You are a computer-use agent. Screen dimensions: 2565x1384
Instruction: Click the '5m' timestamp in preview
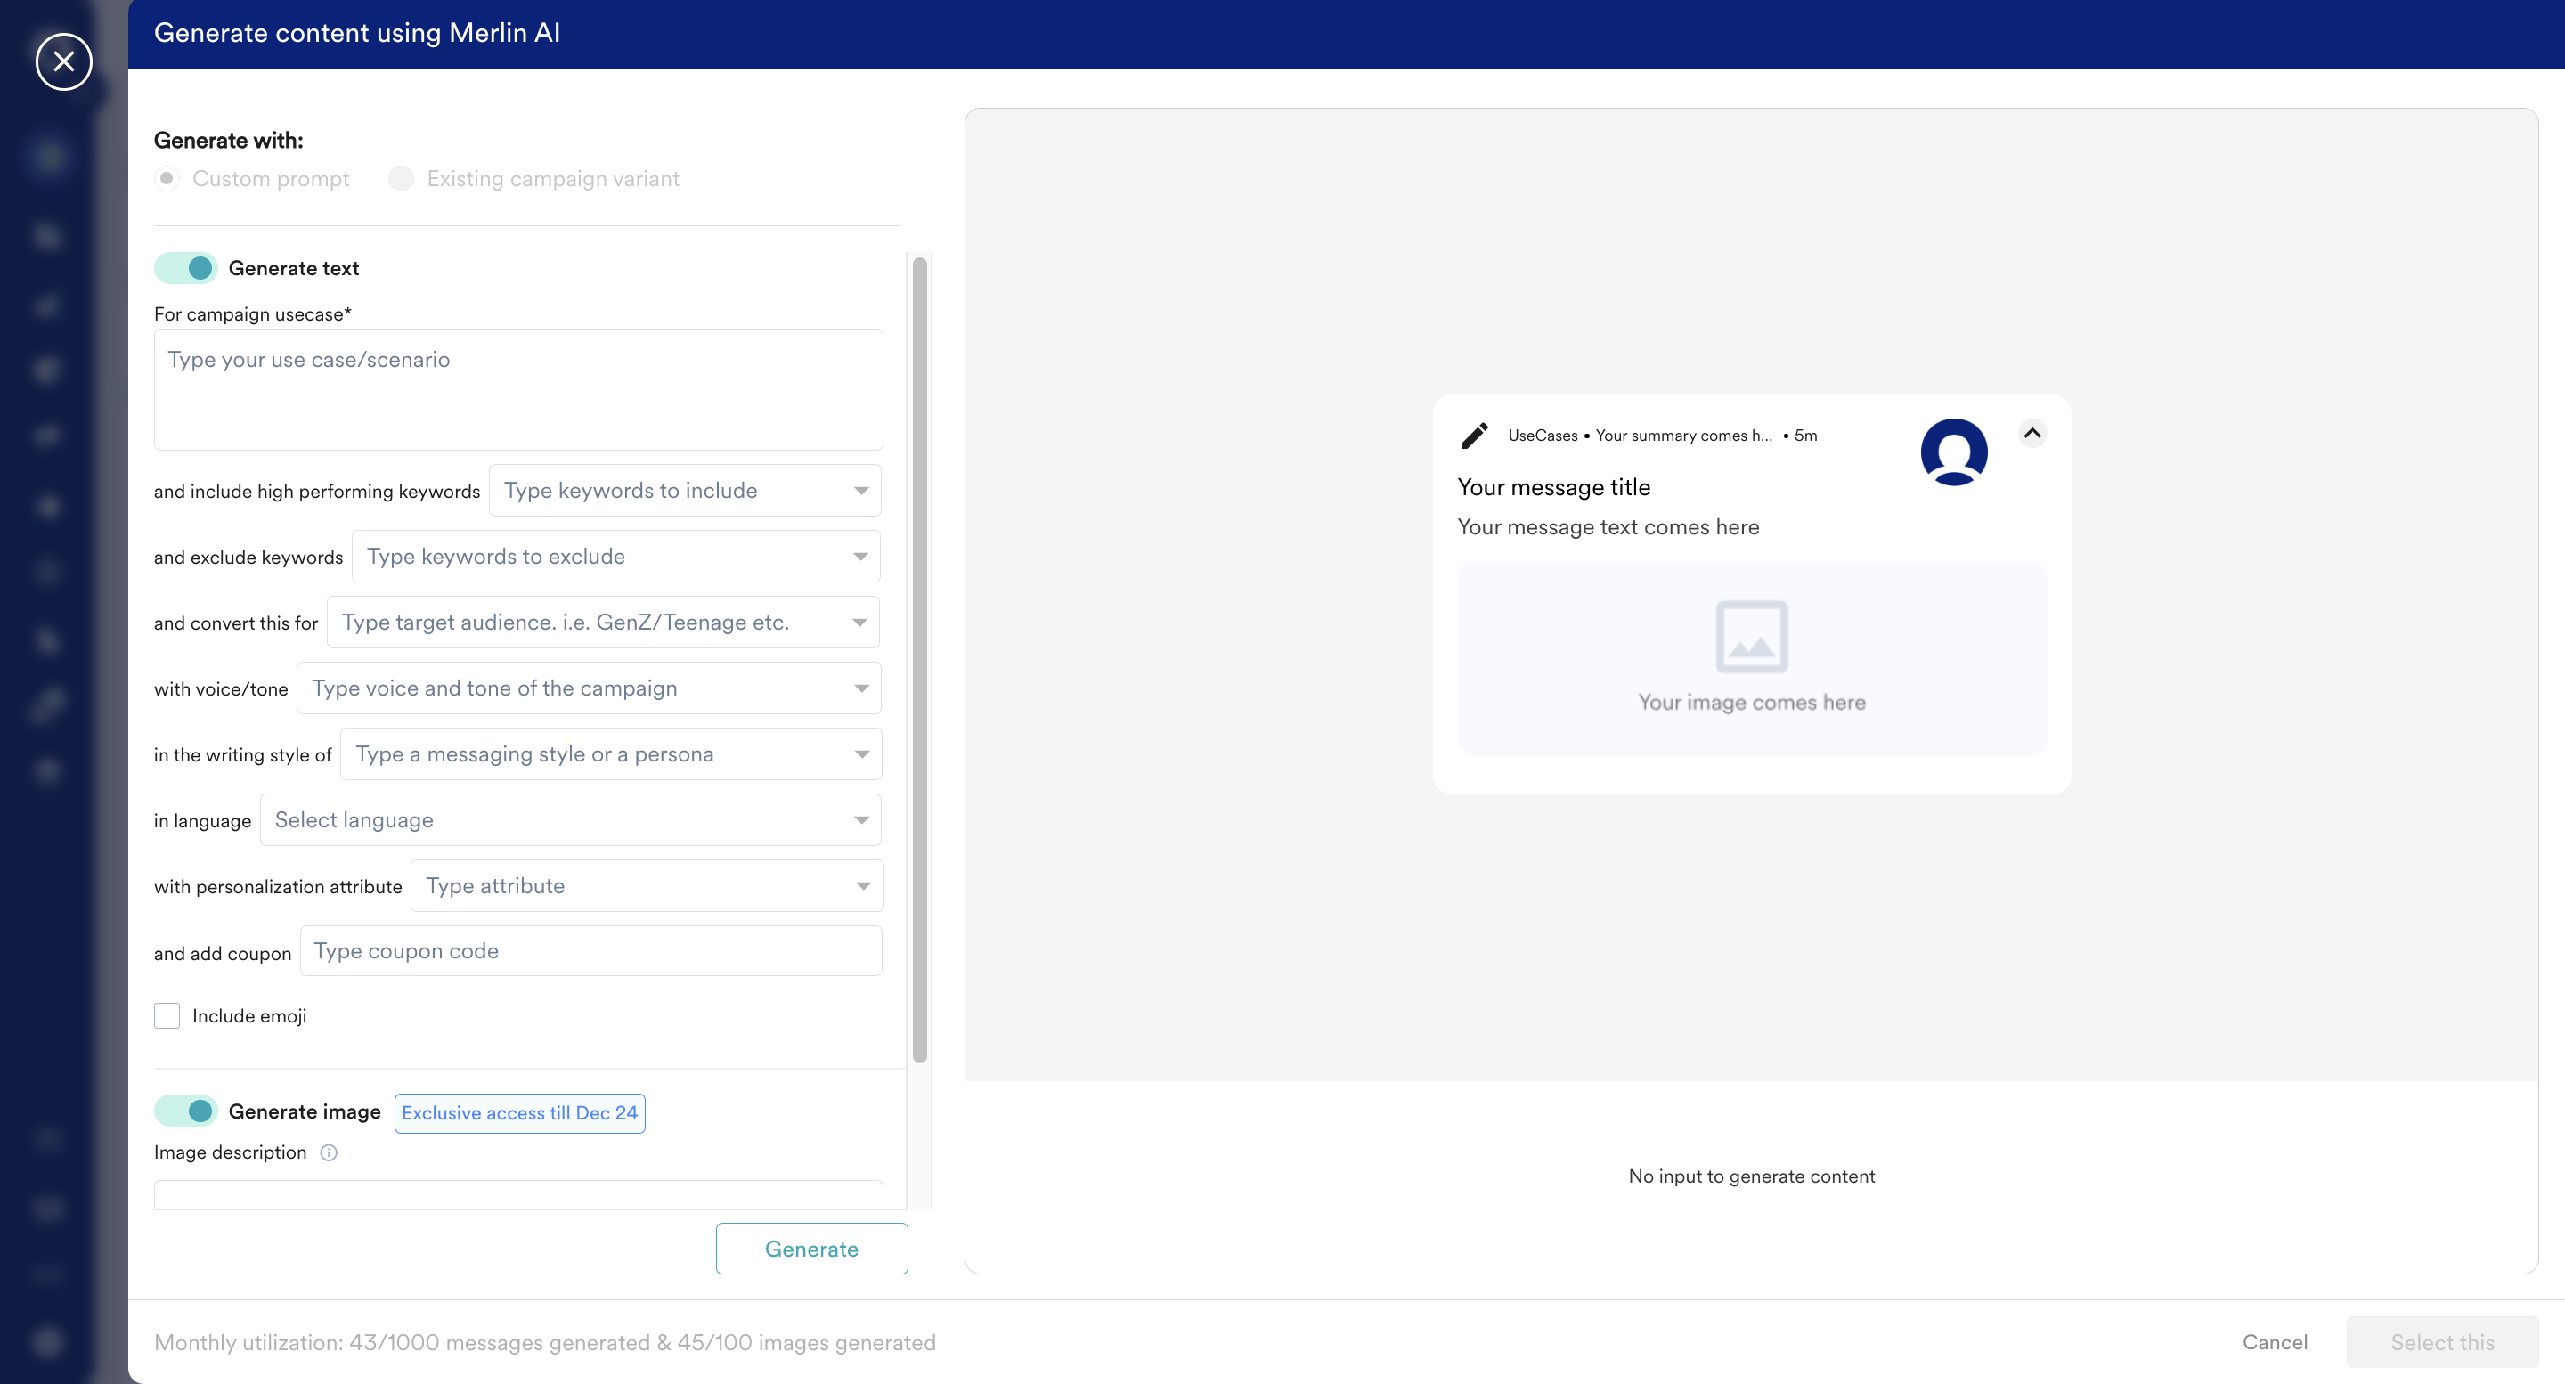tap(1805, 436)
